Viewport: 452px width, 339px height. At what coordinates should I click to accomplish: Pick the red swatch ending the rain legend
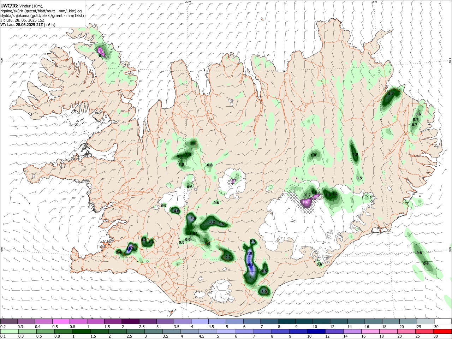coord(442,331)
